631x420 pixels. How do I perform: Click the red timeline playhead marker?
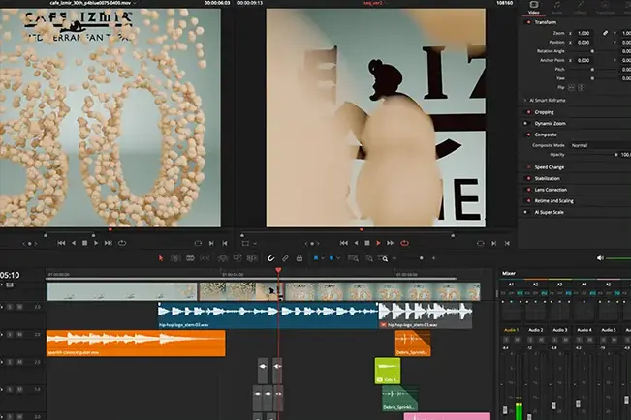[278, 271]
